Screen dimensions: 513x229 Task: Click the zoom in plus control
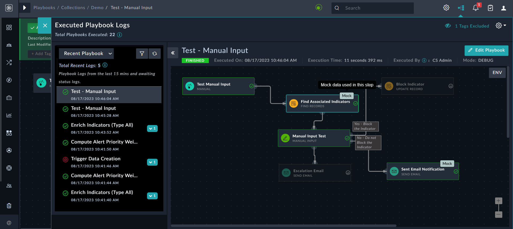point(499,201)
